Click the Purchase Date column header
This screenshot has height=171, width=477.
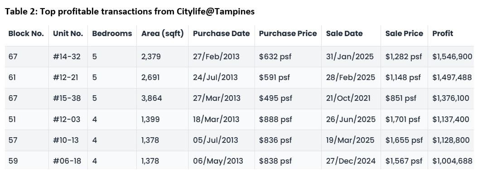click(x=221, y=34)
